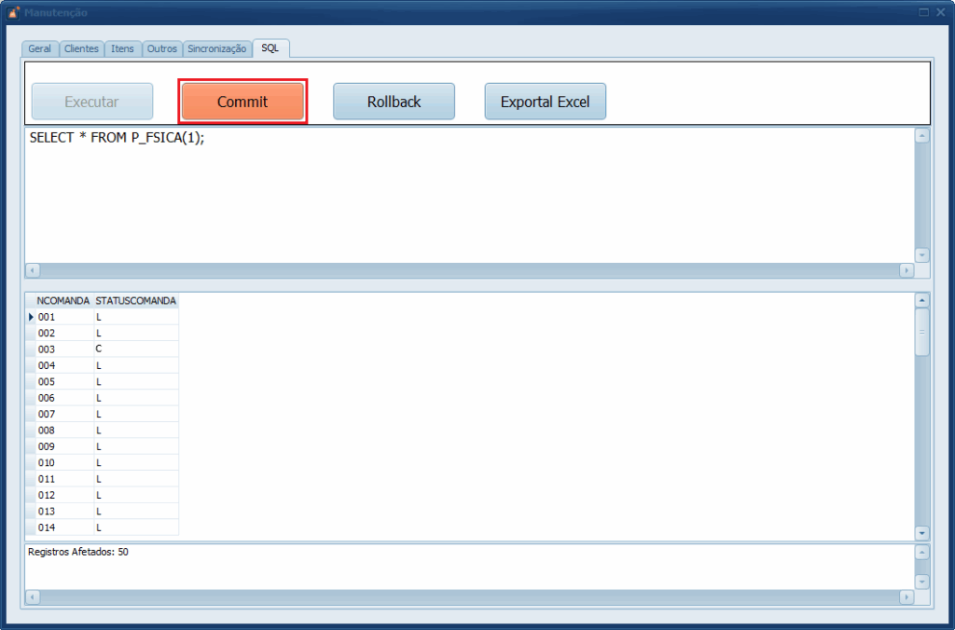955x630 pixels.
Task: Click the results grid scroll down arrow
Action: point(922,533)
